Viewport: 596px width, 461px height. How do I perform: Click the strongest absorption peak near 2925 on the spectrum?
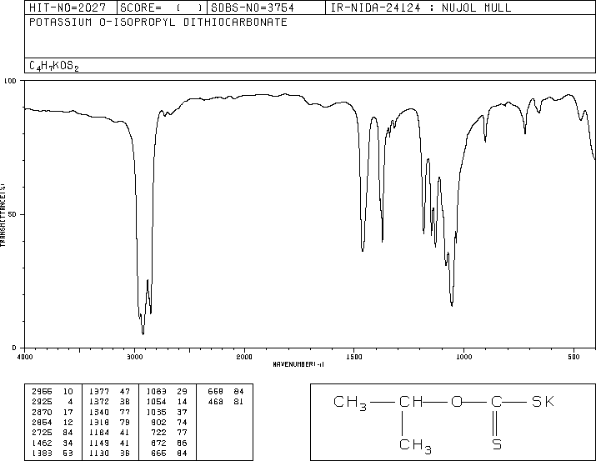(x=143, y=333)
